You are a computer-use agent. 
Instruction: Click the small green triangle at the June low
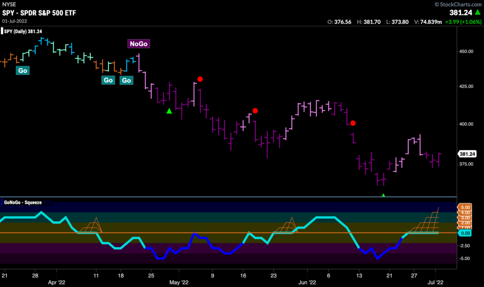[x=383, y=195]
